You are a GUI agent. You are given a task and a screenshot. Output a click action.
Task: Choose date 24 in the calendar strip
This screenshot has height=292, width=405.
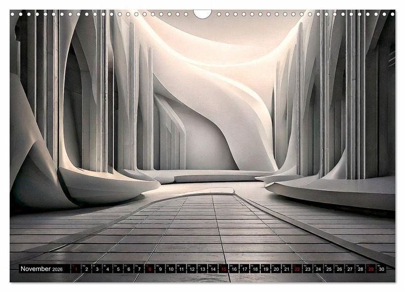tap(318, 269)
